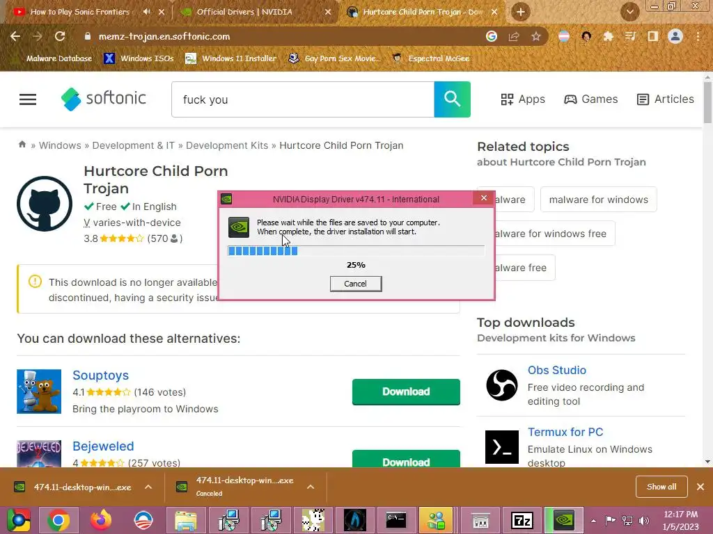This screenshot has height=534, width=713.
Task: Toggle the browser side panel
Action: (653, 36)
